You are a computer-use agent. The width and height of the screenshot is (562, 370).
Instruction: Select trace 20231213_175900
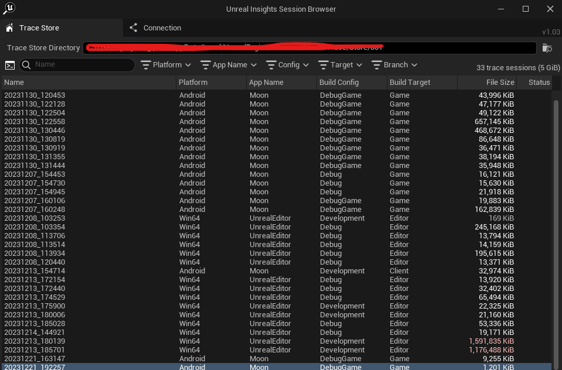point(277,306)
